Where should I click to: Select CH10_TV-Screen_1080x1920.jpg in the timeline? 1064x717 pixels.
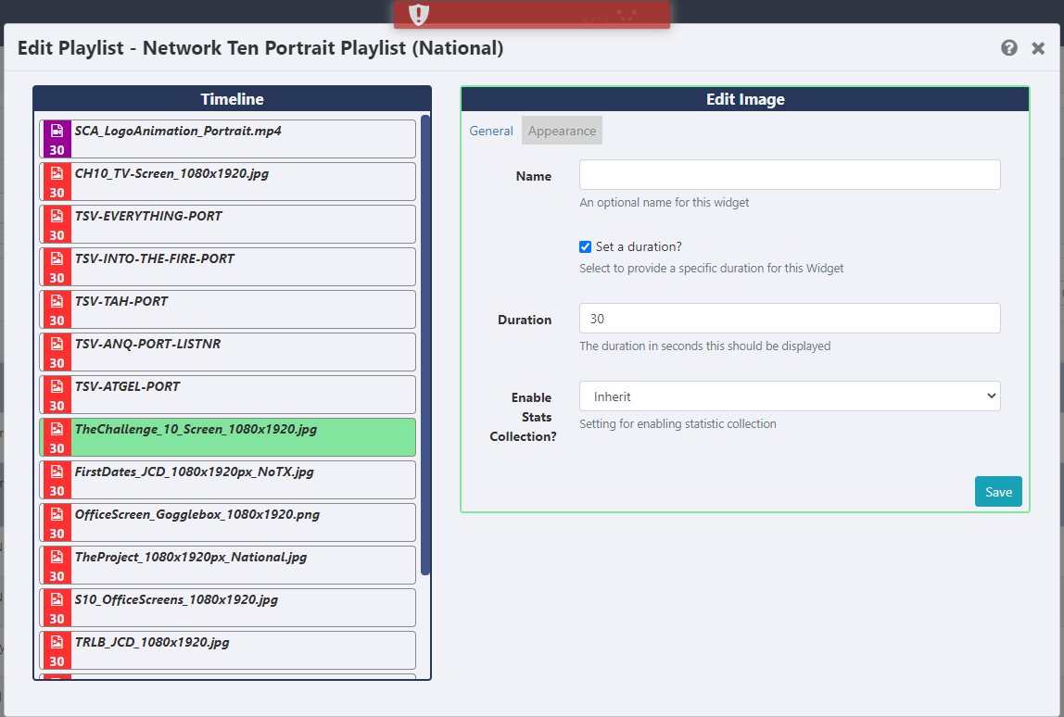pos(227,182)
